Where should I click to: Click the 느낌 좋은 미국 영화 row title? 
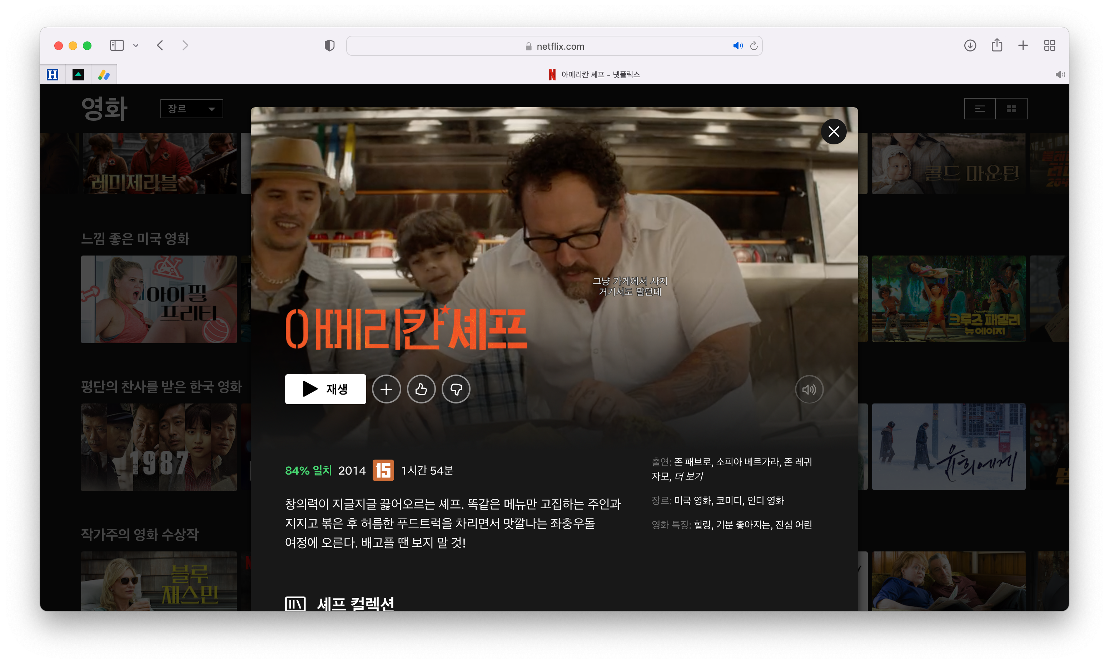[x=135, y=238]
